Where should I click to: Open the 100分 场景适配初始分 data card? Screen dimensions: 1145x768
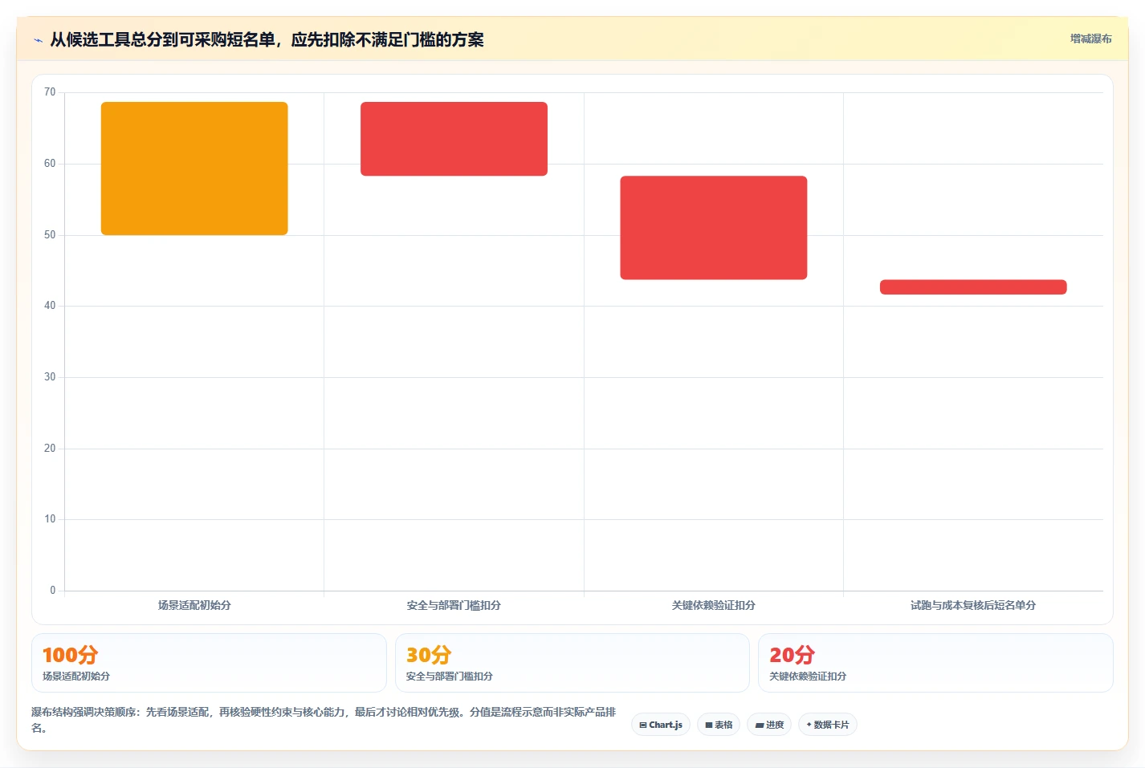tap(209, 663)
